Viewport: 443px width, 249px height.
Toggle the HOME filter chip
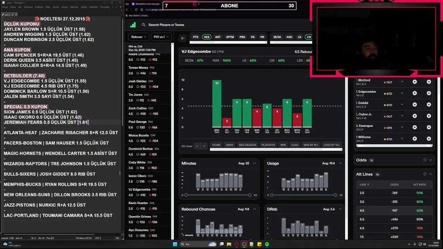coord(216,145)
